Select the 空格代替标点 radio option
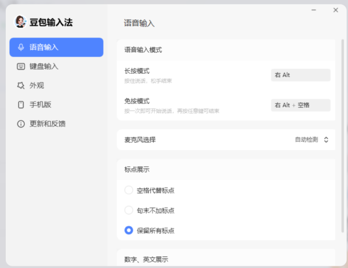Screen dimensions: 348x268 pos(129,190)
